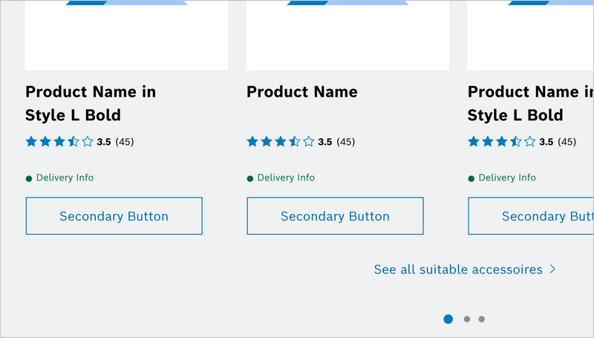Click Delivery Info text on middle product
Image resolution: width=594 pixels, height=338 pixels.
286,178
